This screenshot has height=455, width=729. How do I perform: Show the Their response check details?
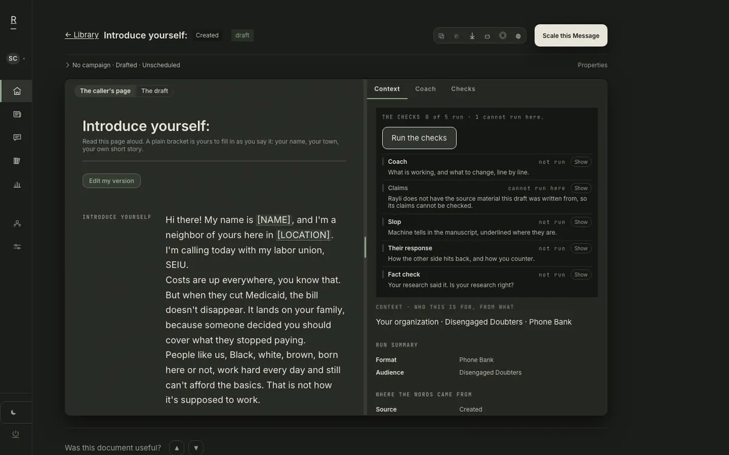pos(581,248)
